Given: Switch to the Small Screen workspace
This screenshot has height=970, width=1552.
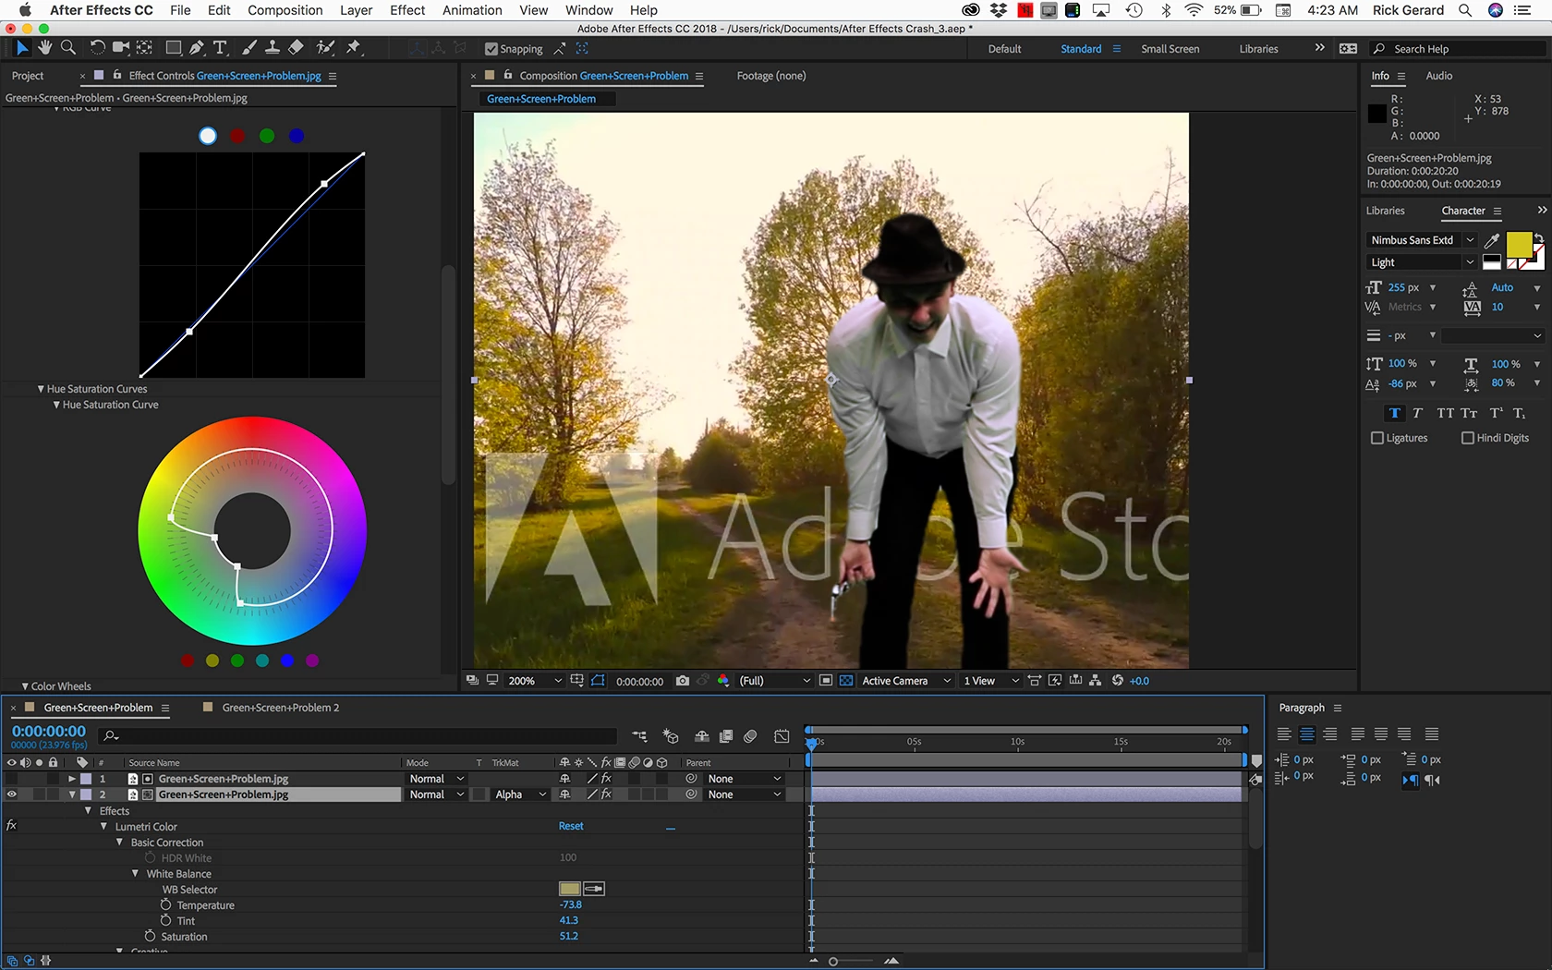Looking at the screenshot, I should pyautogui.click(x=1170, y=49).
